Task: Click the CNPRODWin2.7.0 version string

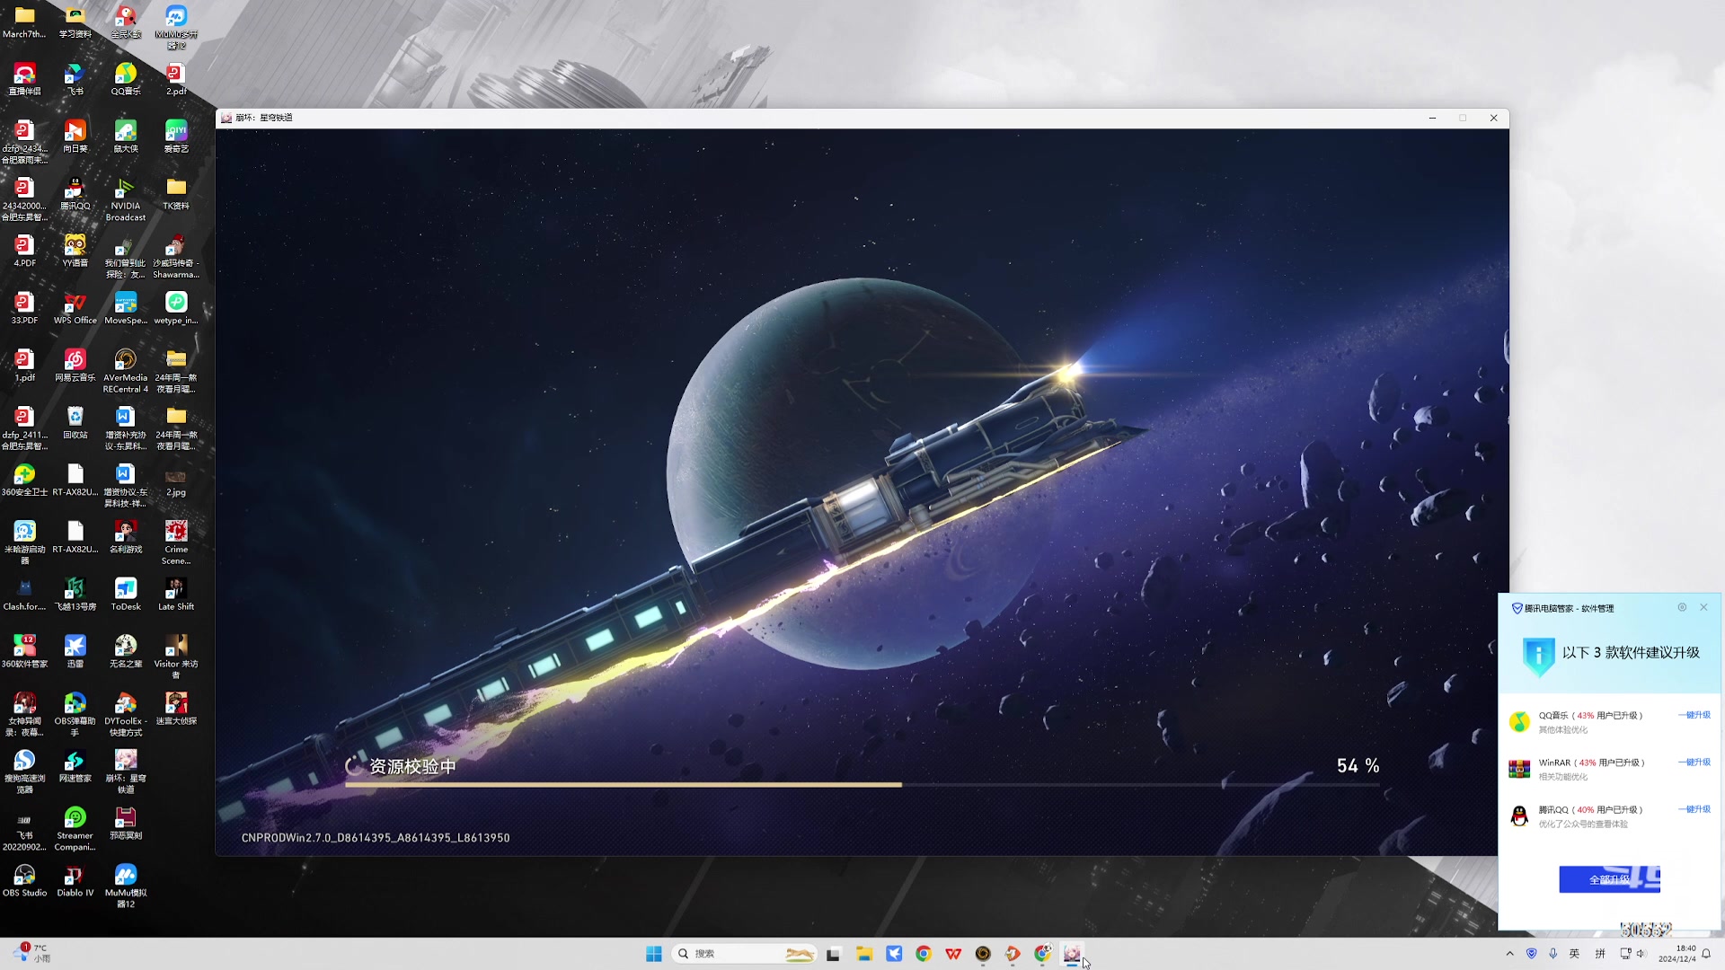Action: (376, 838)
